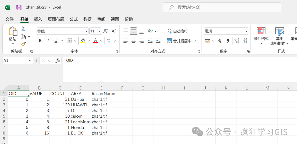Open merge options dropdown arrow beside 合并后居中
Viewport: 297px width, 144px height.
point(196,41)
